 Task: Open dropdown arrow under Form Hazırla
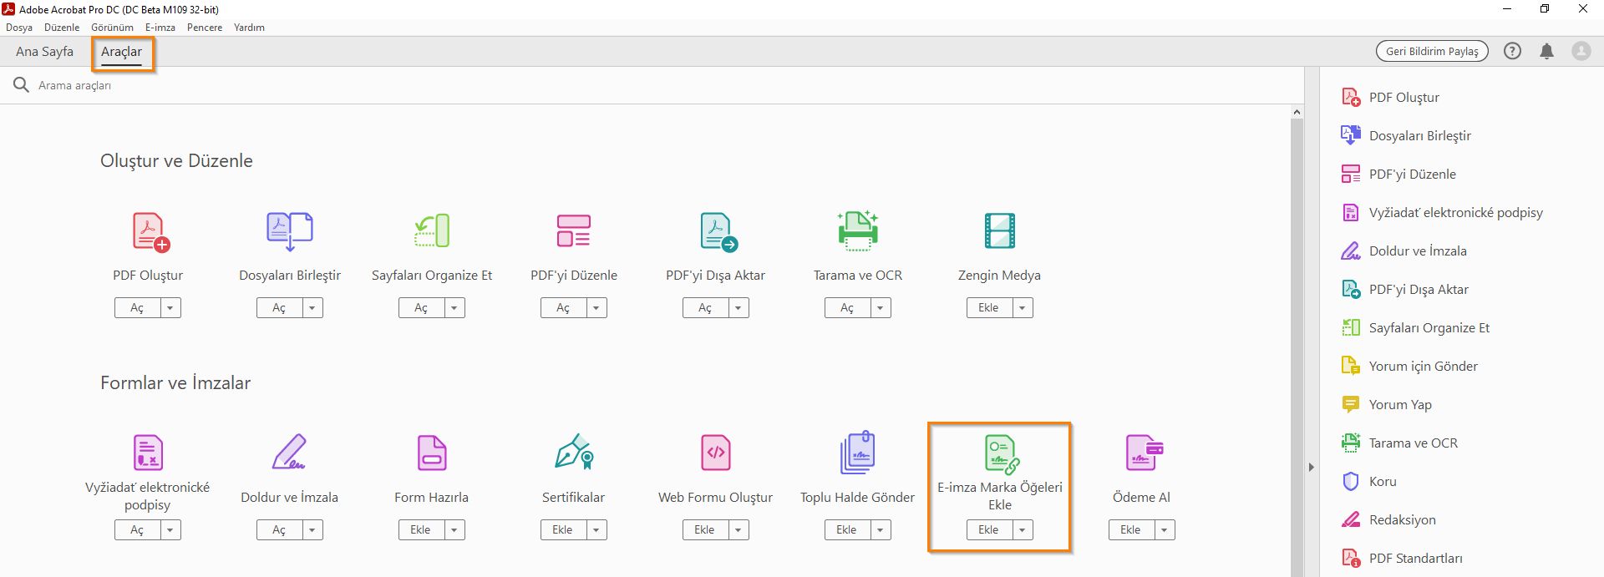(x=454, y=530)
